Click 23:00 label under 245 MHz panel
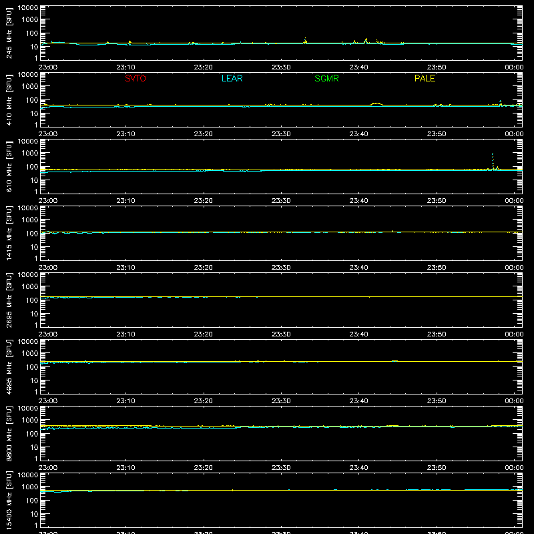The width and height of the screenshot is (534, 534). tap(48, 67)
